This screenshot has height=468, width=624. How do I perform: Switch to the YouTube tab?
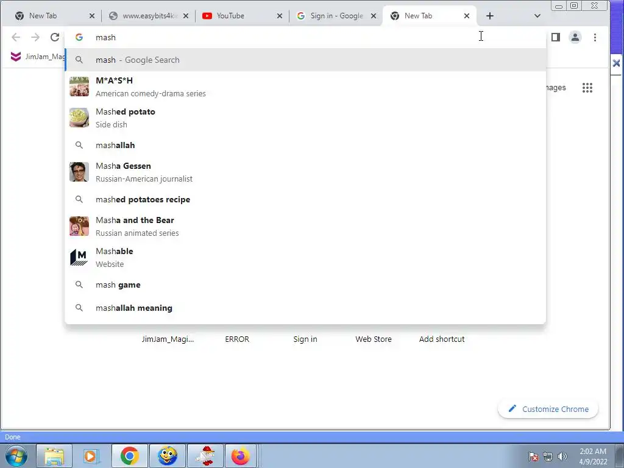[242, 16]
